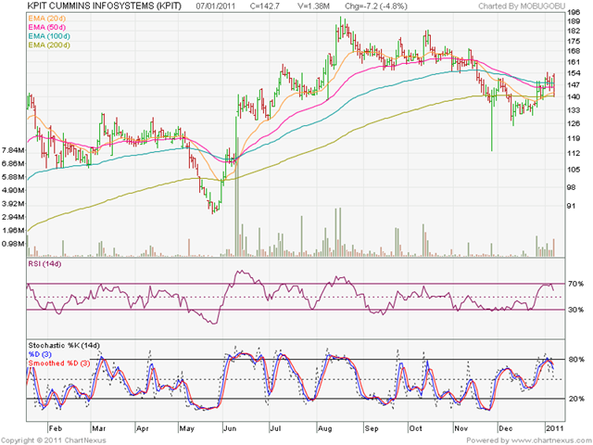Click the 91 price axis label
Image resolution: width=593 pixels, height=445 pixels.
(572, 206)
